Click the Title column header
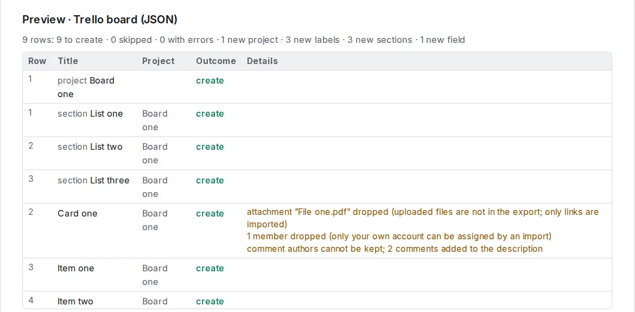 [68, 61]
